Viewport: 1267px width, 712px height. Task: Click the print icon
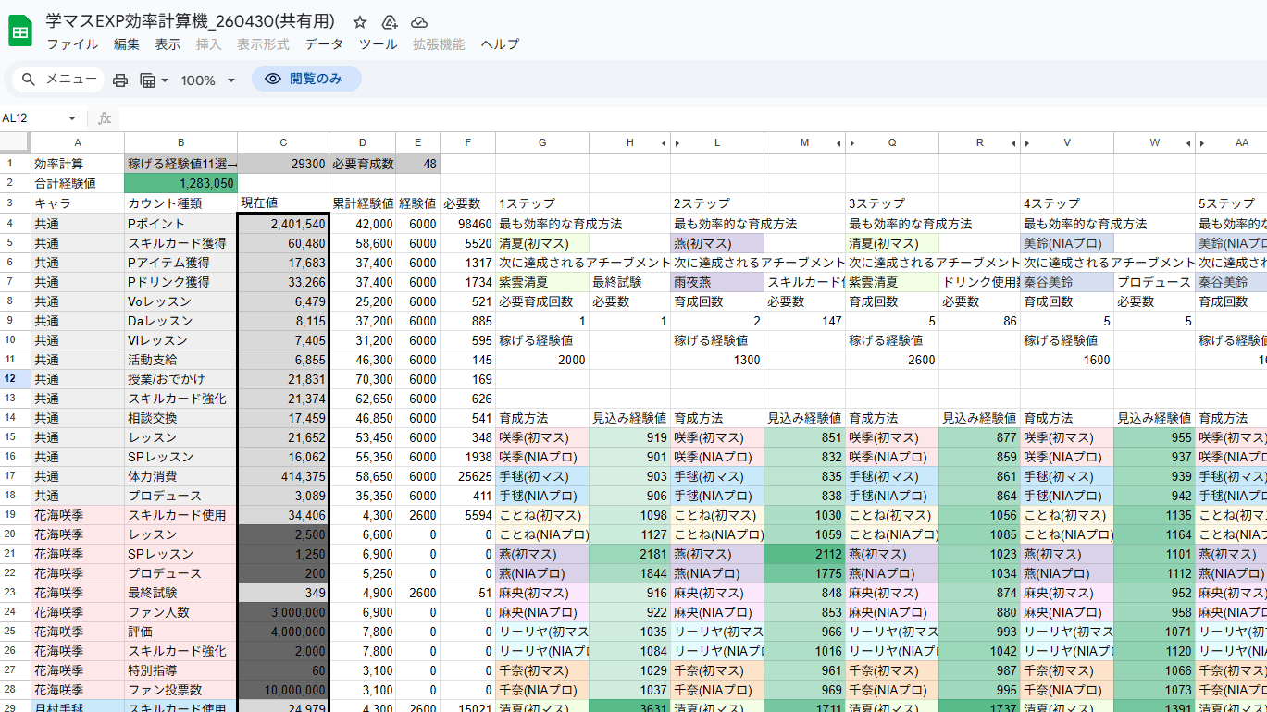[x=120, y=80]
